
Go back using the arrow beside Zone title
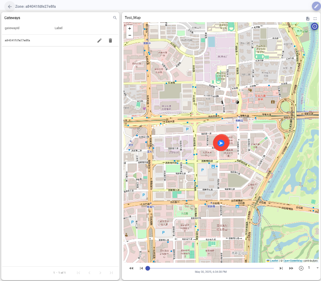pos(10,7)
